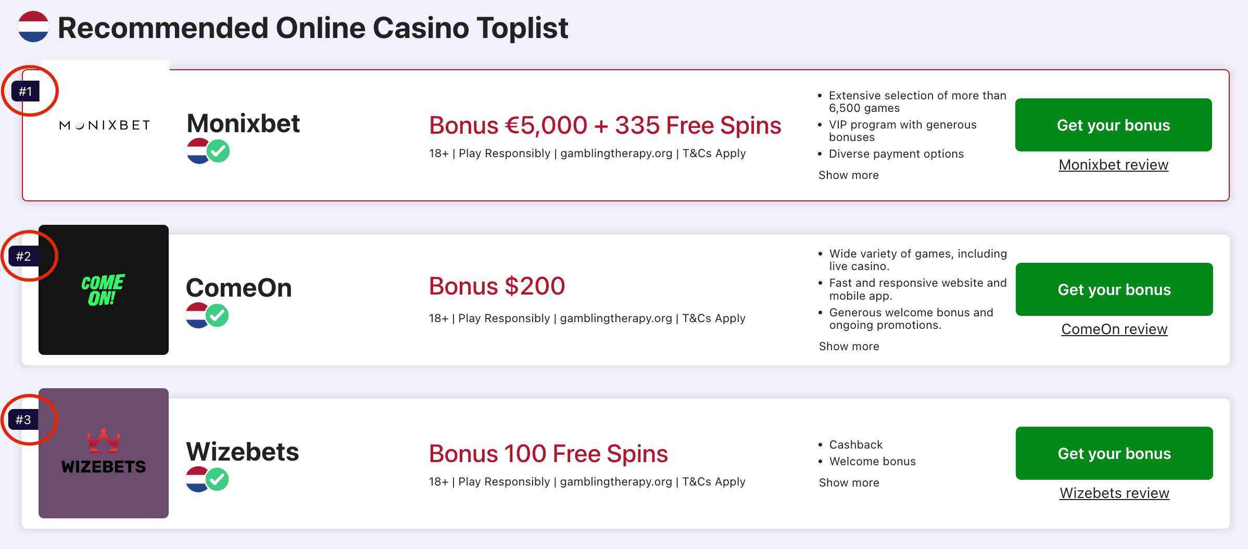Click the #3 rank badge
This screenshot has height=549, width=1248.
tap(23, 419)
